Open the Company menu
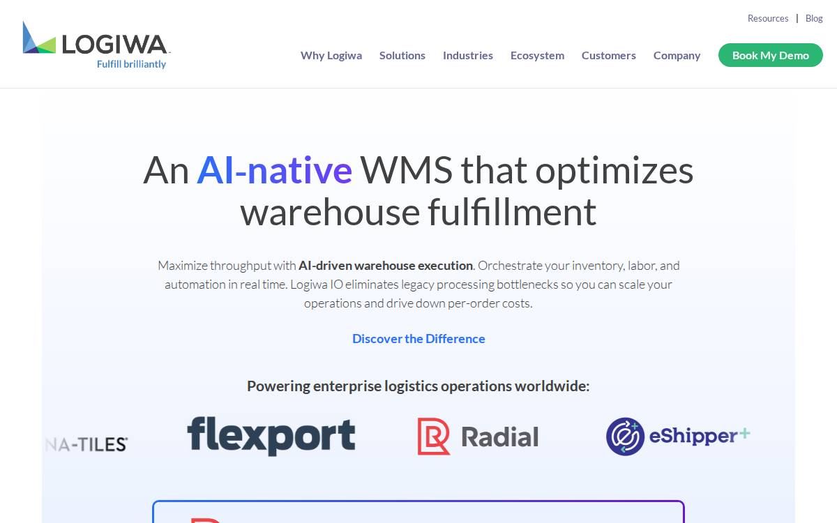Screen dimensions: 837x523 tap(677, 55)
